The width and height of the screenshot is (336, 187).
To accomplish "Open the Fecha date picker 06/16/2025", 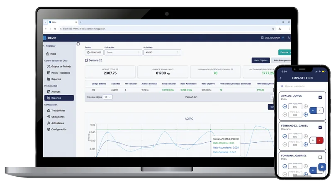I will pos(94,53).
